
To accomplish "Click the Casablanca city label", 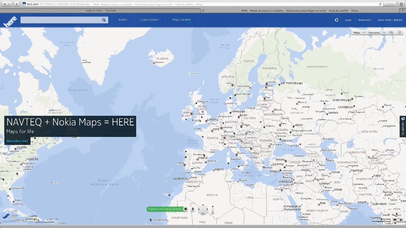I will click(x=180, y=178).
